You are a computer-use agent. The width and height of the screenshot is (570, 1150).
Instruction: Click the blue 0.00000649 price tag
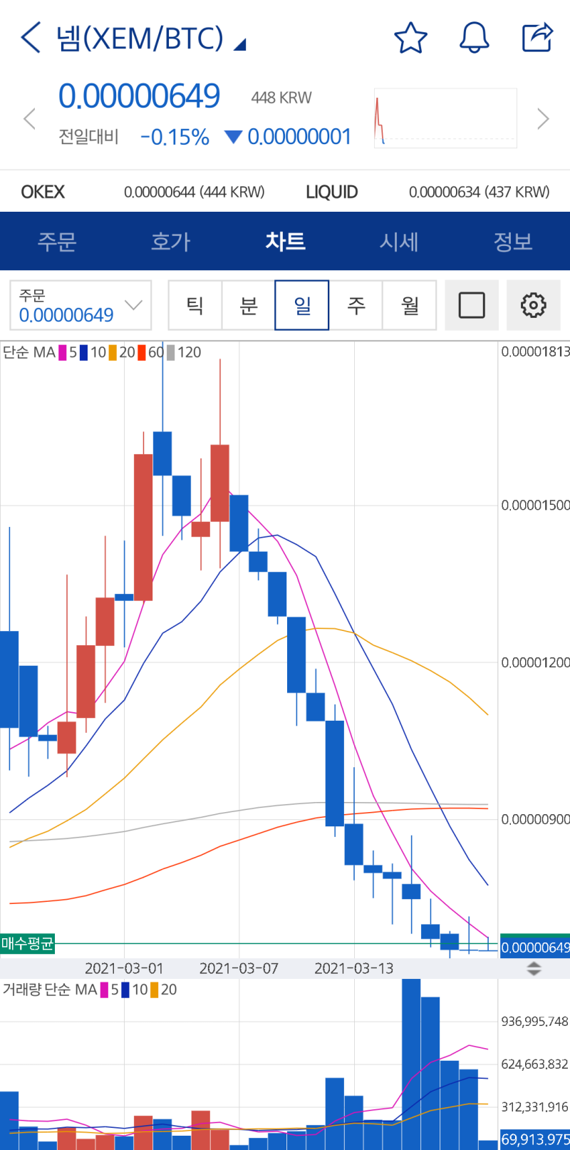tap(535, 948)
